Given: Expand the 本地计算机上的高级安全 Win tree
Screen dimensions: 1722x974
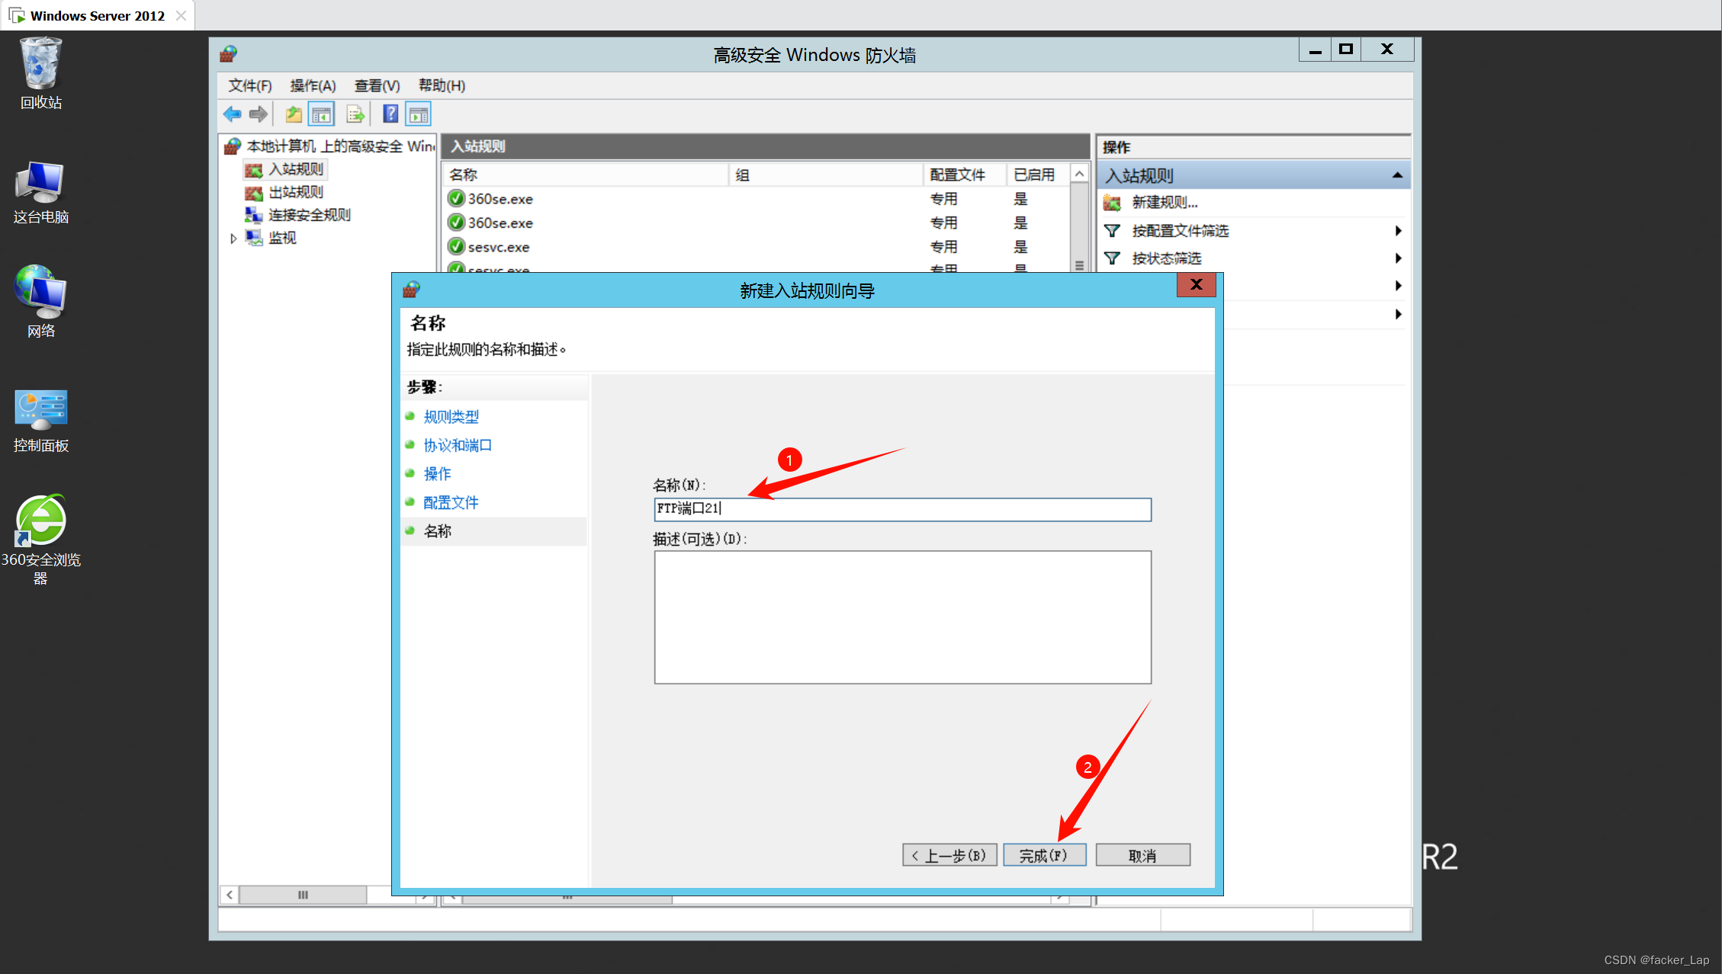Looking at the screenshot, I should [342, 146].
